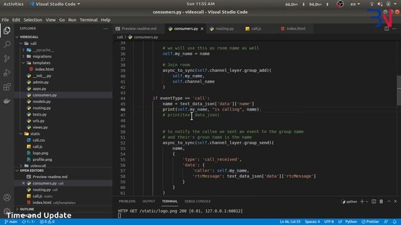
Task: Open editor more actions ellipsis
Action: click(394, 29)
